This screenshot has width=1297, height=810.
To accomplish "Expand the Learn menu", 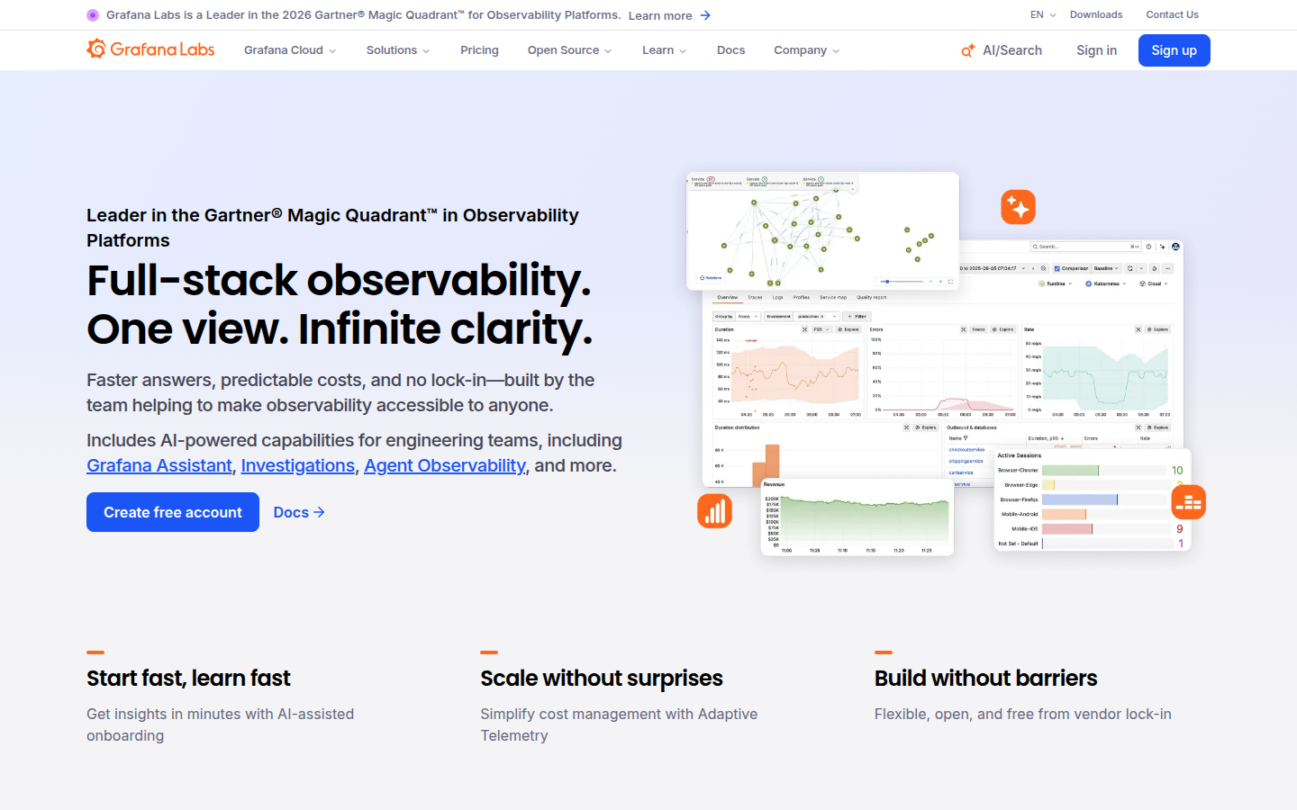I will [665, 50].
